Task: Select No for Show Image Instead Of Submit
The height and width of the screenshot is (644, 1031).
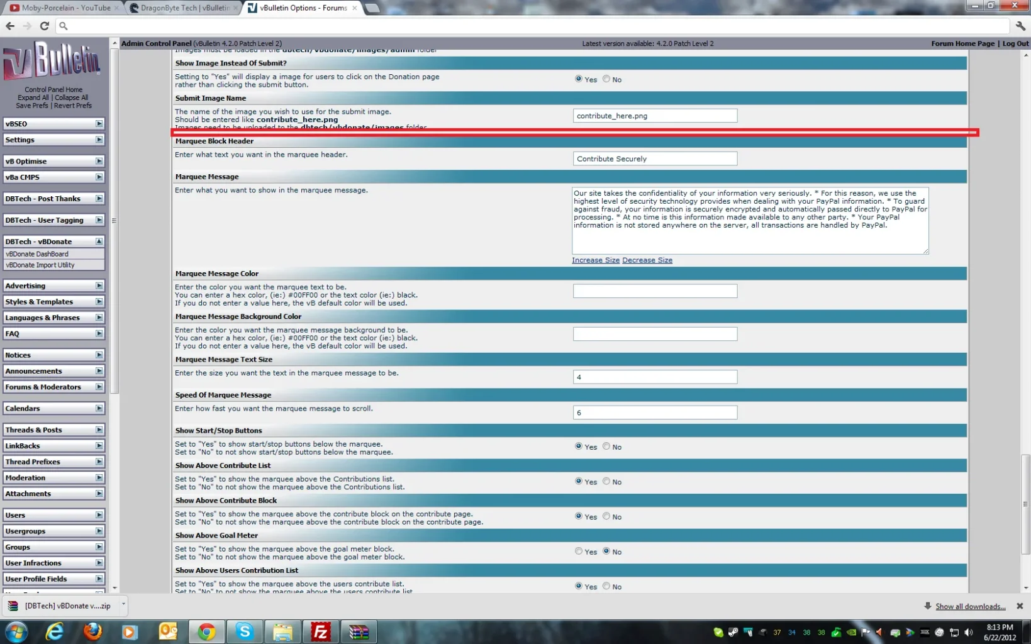Action: coord(606,79)
